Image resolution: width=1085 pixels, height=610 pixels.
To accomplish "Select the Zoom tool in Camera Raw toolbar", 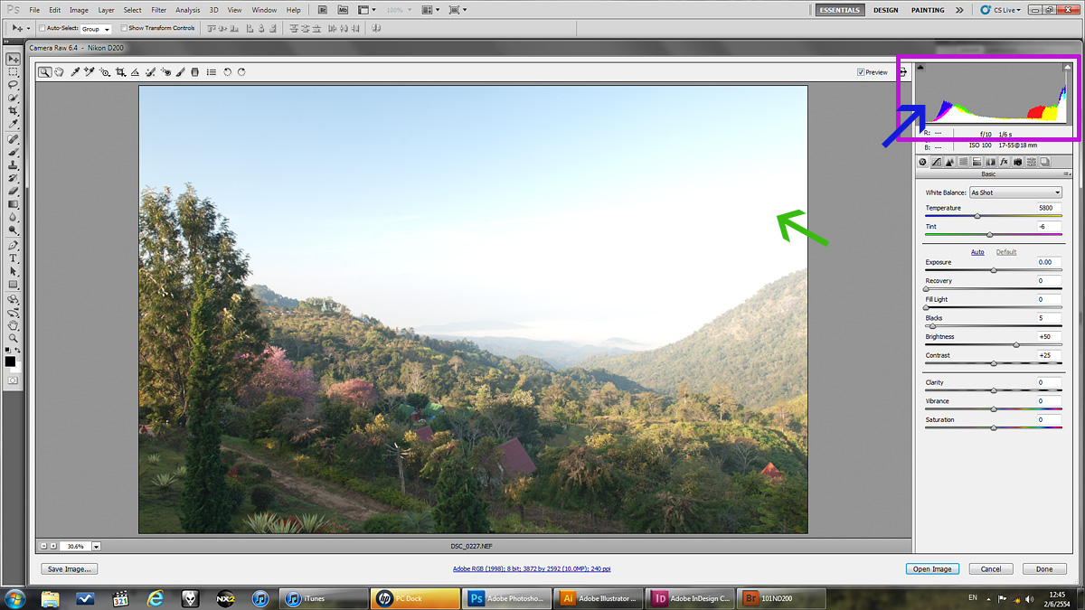I will 44,72.
